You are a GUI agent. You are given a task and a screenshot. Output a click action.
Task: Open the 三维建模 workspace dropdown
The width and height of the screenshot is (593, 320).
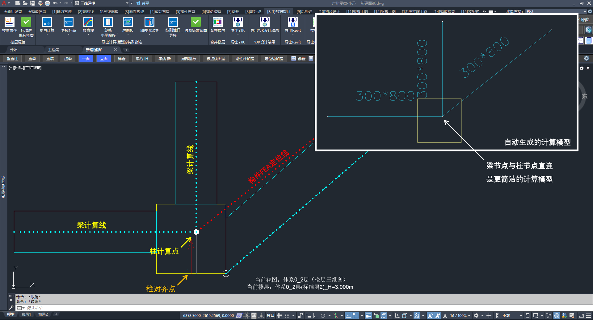[x=127, y=3]
